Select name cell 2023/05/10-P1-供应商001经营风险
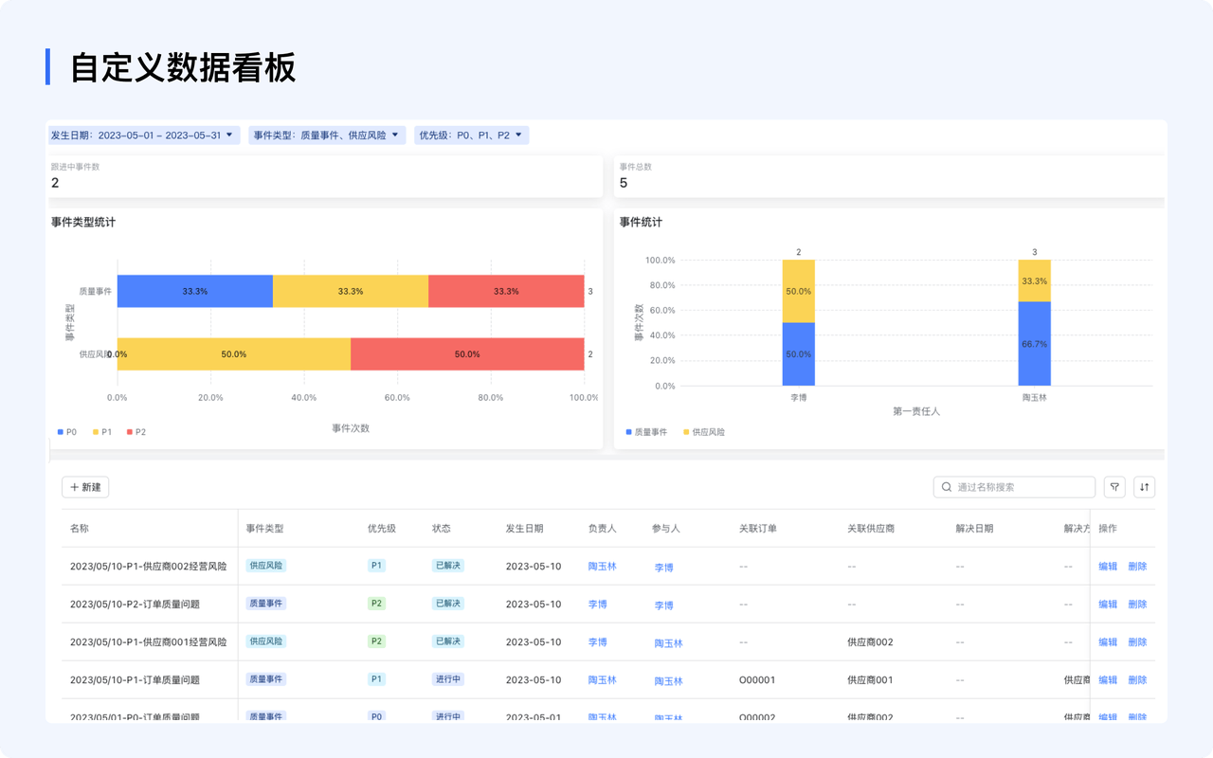 coord(149,642)
